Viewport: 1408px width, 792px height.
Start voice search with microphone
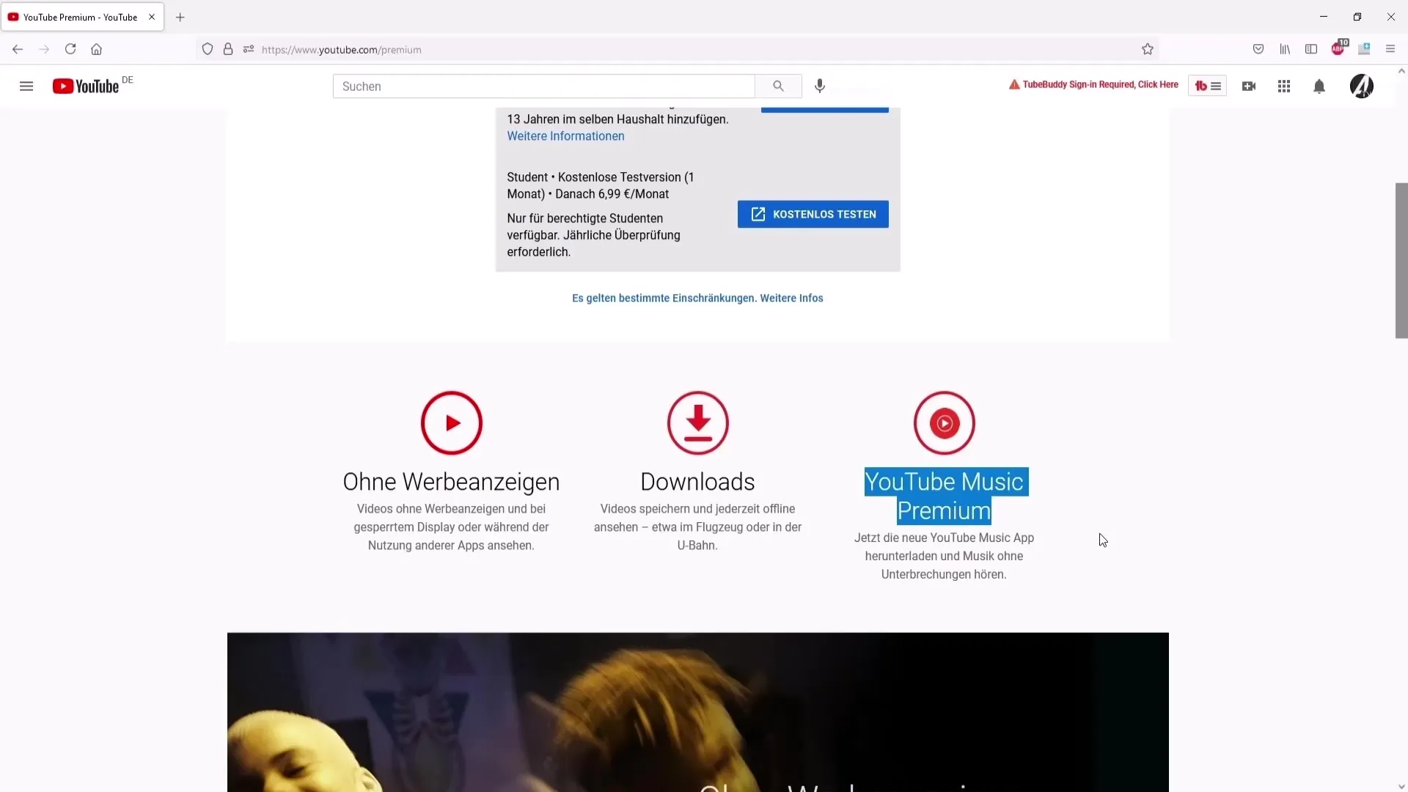(820, 87)
